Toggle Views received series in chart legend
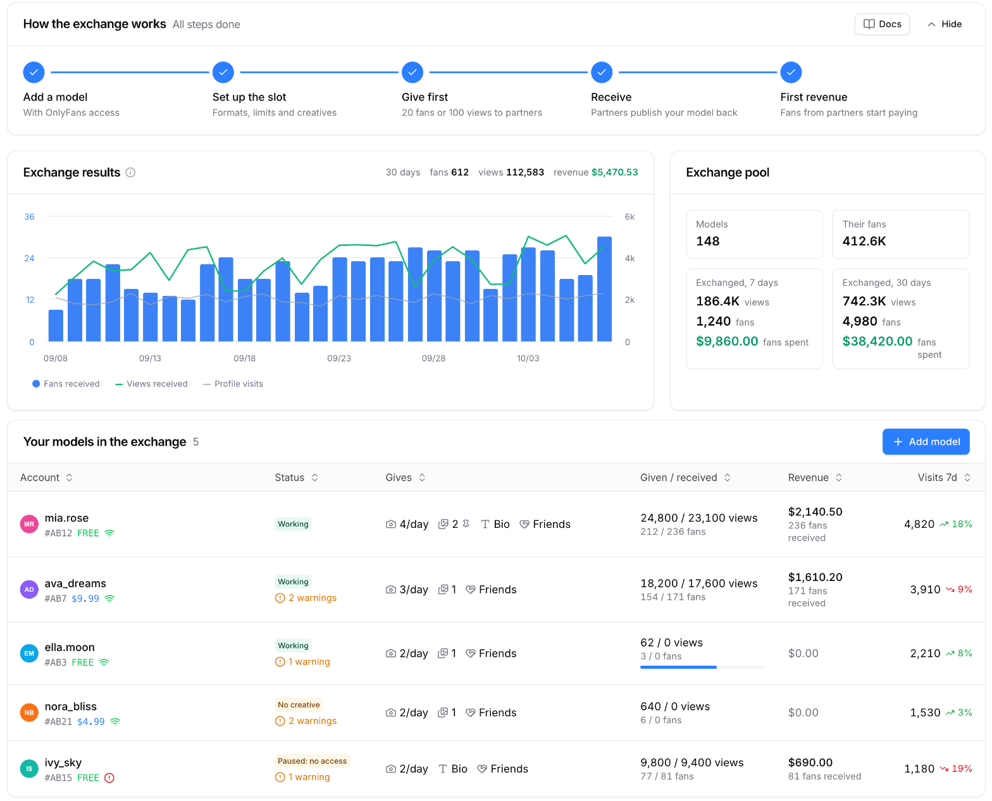 [x=151, y=384]
